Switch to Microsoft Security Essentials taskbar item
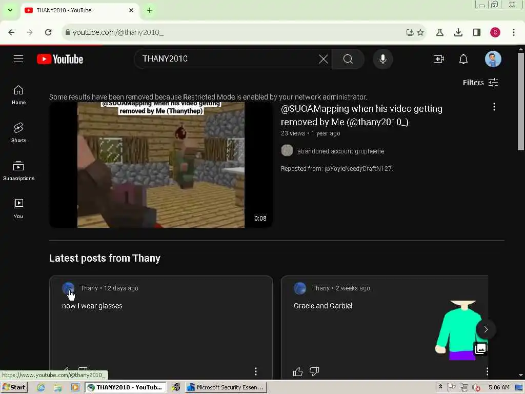525x394 pixels. pos(226,387)
